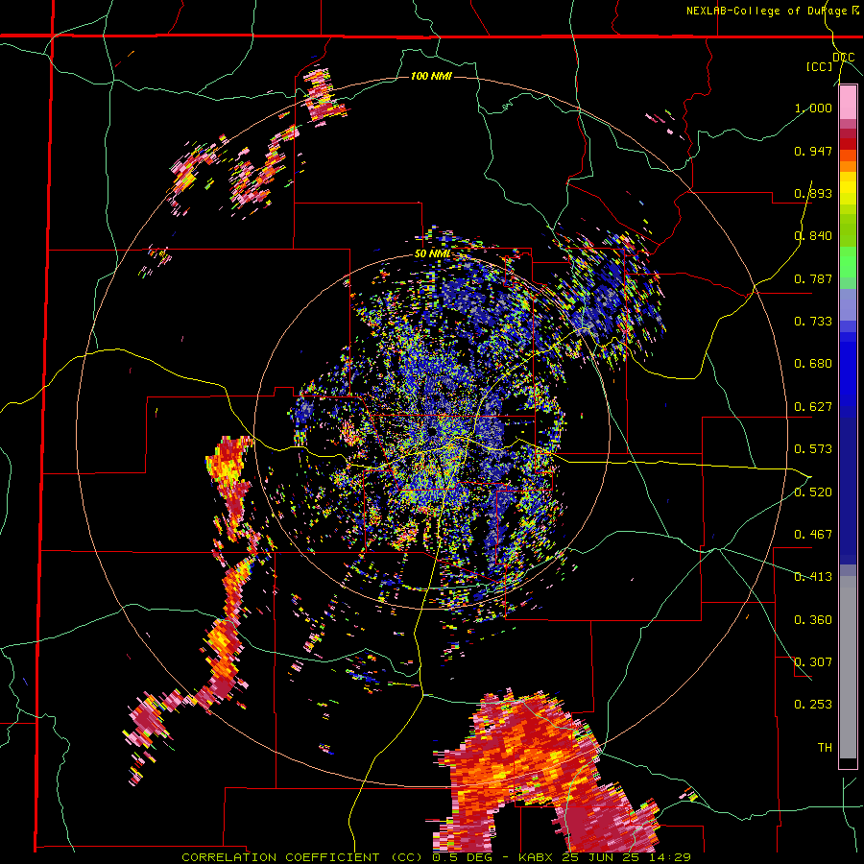Click the bright green band in the color scale
Screen dimensions: 864x864
[848, 262]
